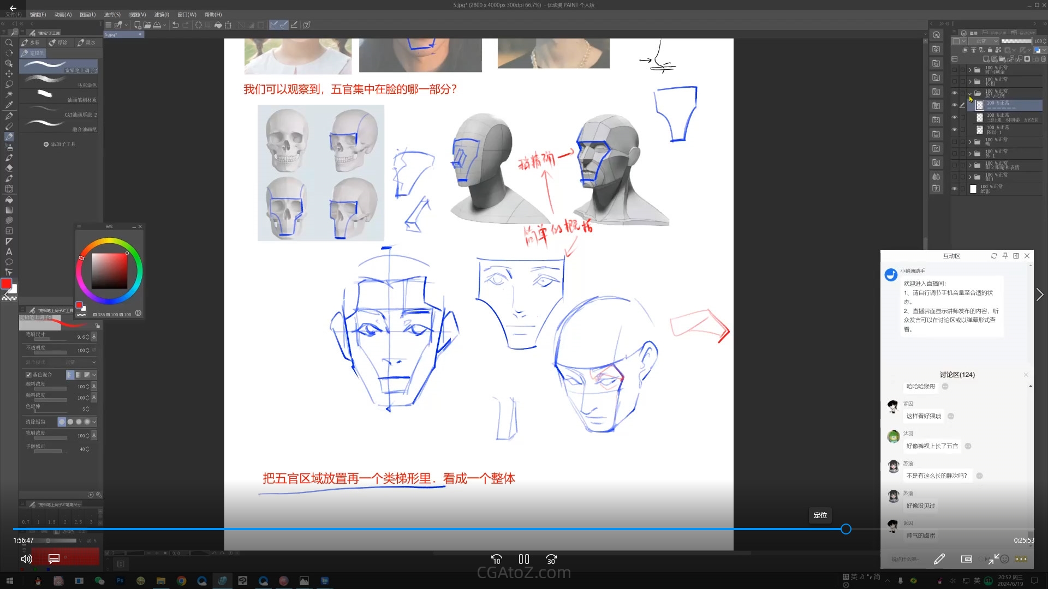Select the Move layer tool
Screen dimensions: 1048x589
9,74
